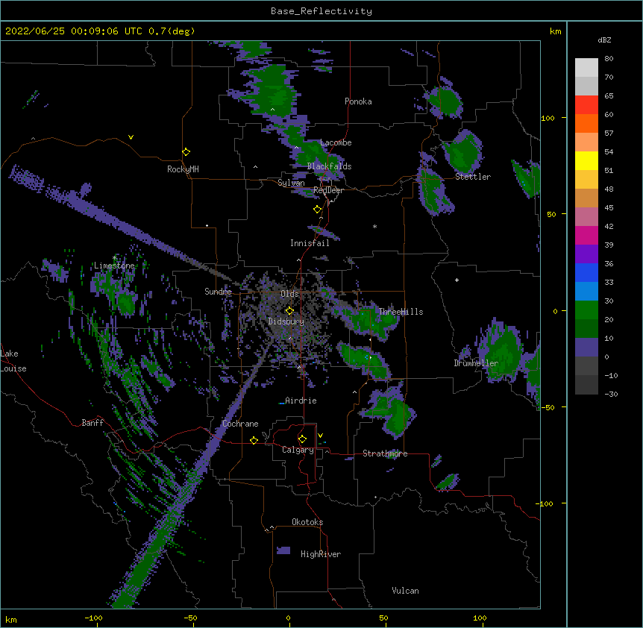The height and width of the screenshot is (628, 643).
Task: Select the blue 33-36 dBZ legend swatch
Action: [586, 272]
